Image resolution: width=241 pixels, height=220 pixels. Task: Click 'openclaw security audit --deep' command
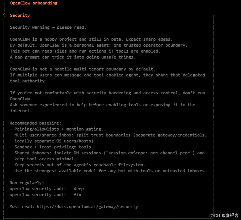[x=47, y=189]
